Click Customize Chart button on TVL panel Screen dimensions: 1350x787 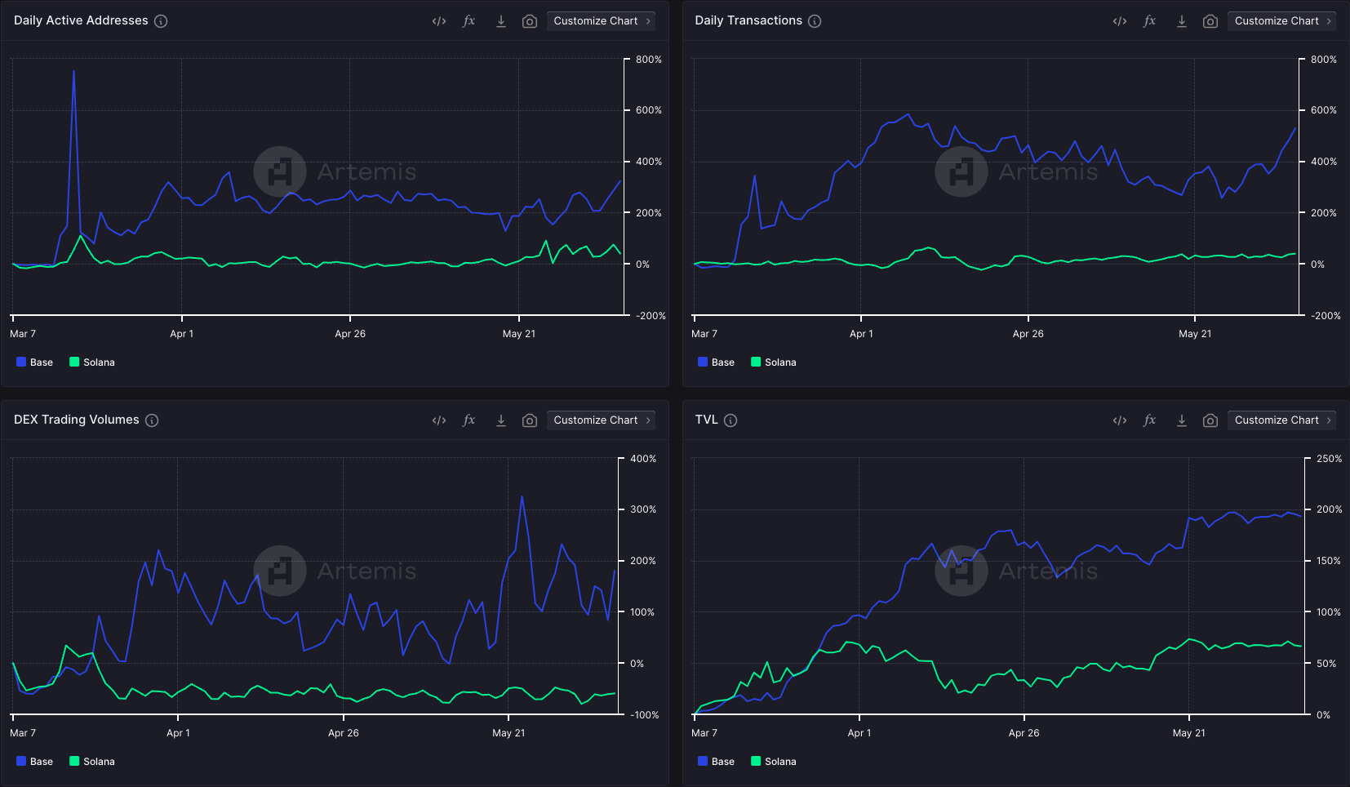pos(1281,420)
